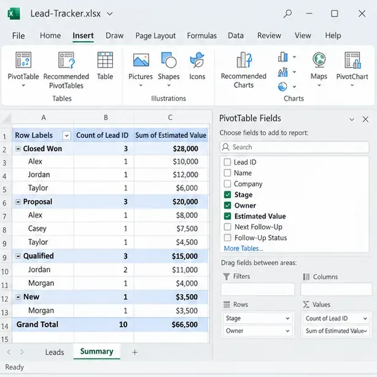
Task: Switch to the Leads sheet
Action: coord(55,352)
